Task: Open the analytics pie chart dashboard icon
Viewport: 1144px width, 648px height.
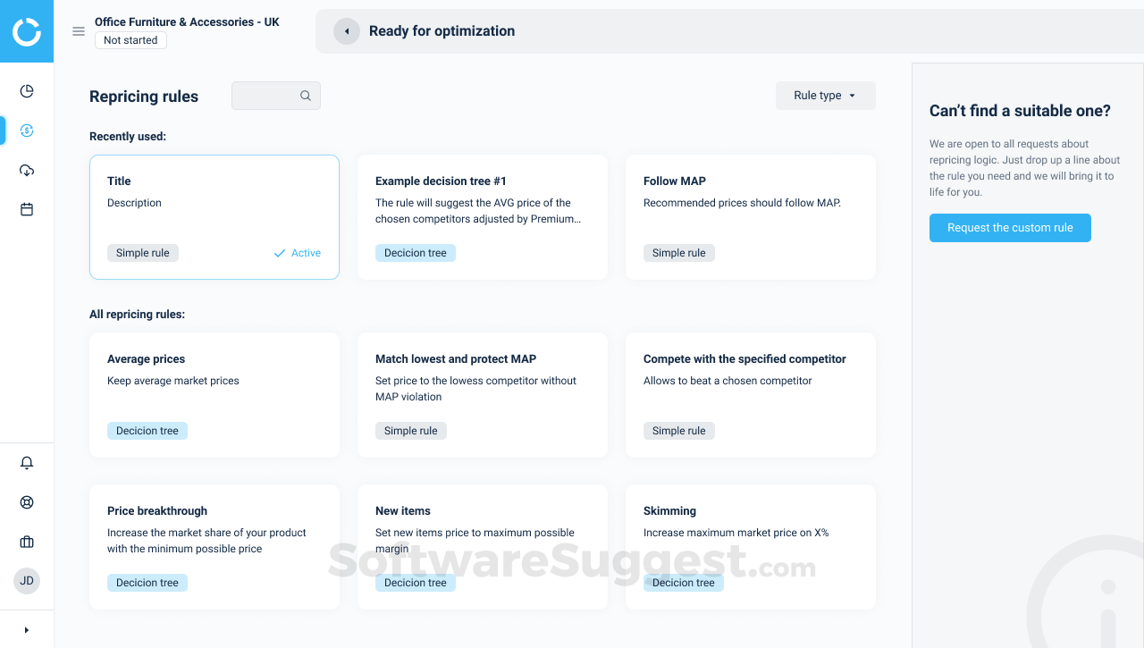Action: tap(27, 90)
